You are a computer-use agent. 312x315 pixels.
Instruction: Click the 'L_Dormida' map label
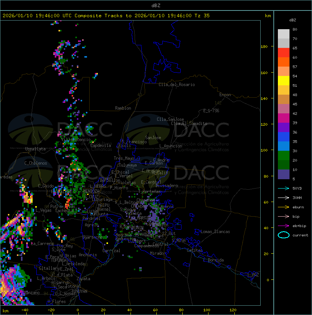pos(213,260)
